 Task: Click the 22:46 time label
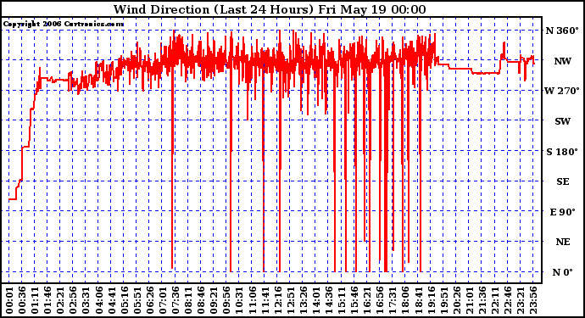(x=507, y=300)
